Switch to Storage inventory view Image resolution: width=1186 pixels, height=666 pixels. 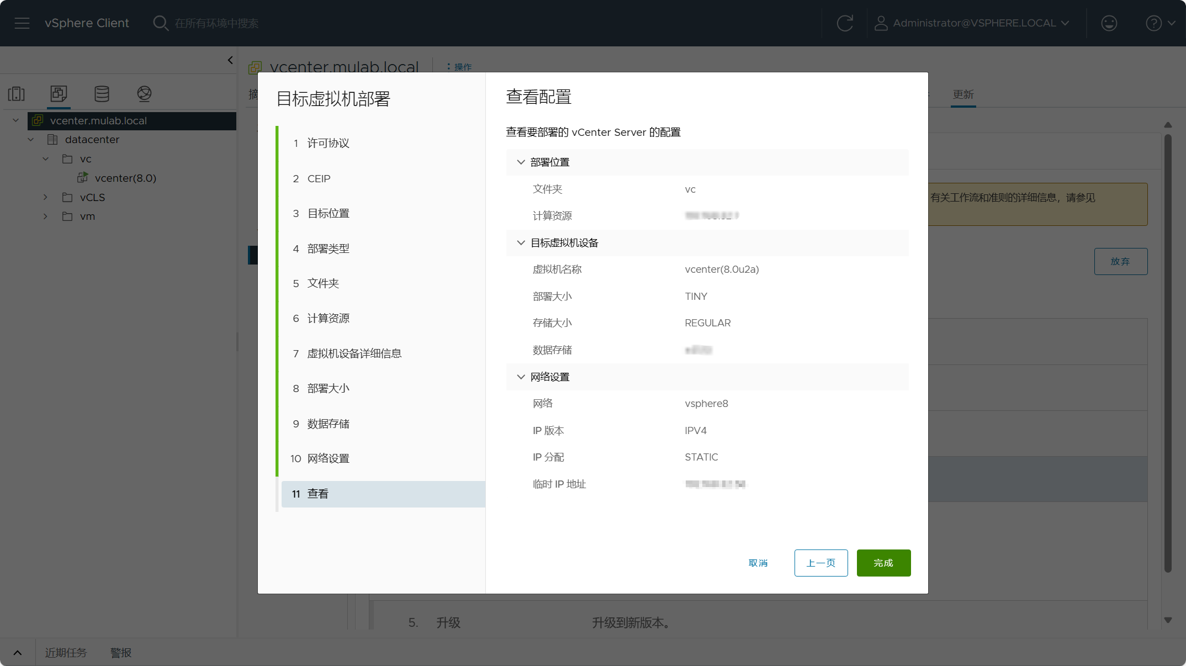(102, 94)
